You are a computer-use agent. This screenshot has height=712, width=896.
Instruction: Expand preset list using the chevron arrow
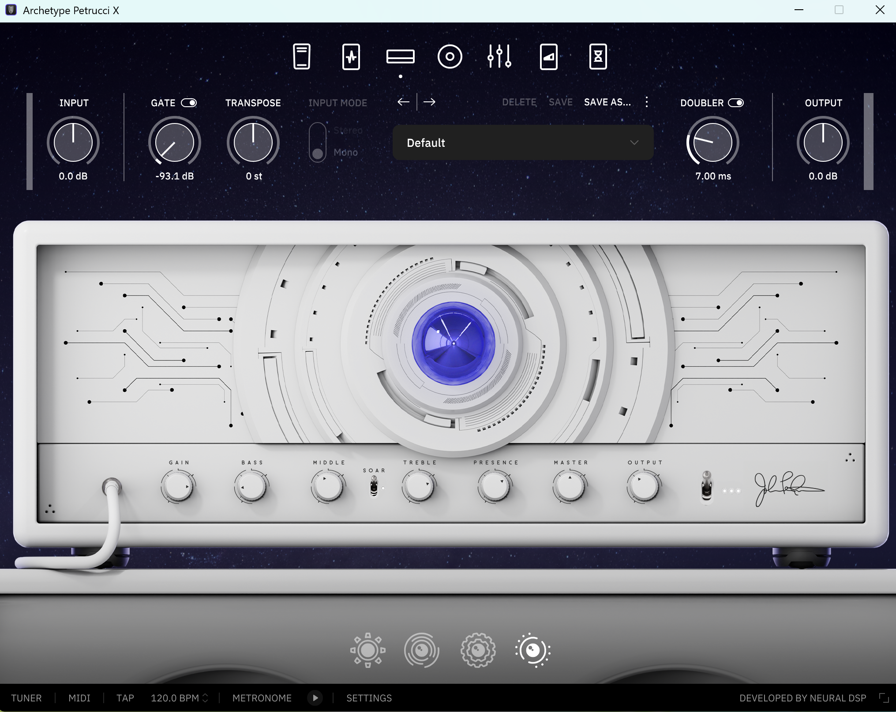click(x=634, y=142)
